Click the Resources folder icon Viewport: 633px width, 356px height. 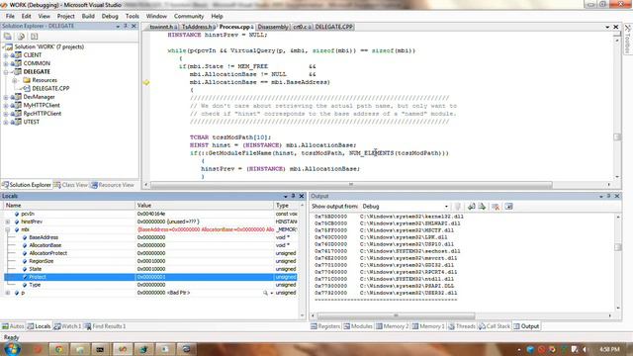click(27, 80)
